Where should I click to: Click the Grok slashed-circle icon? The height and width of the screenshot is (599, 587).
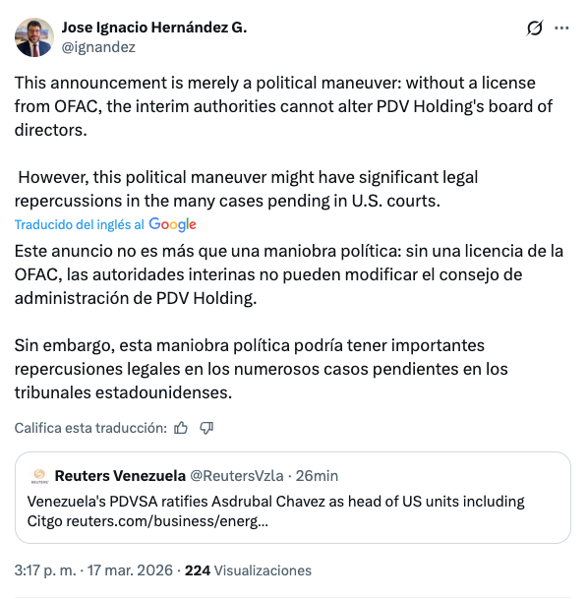(534, 28)
